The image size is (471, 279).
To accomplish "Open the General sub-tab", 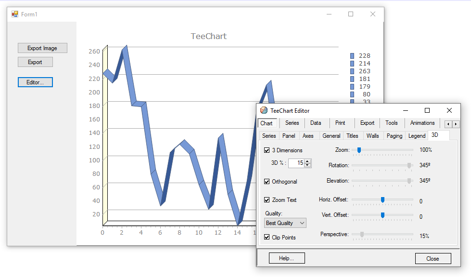I will 331,136.
